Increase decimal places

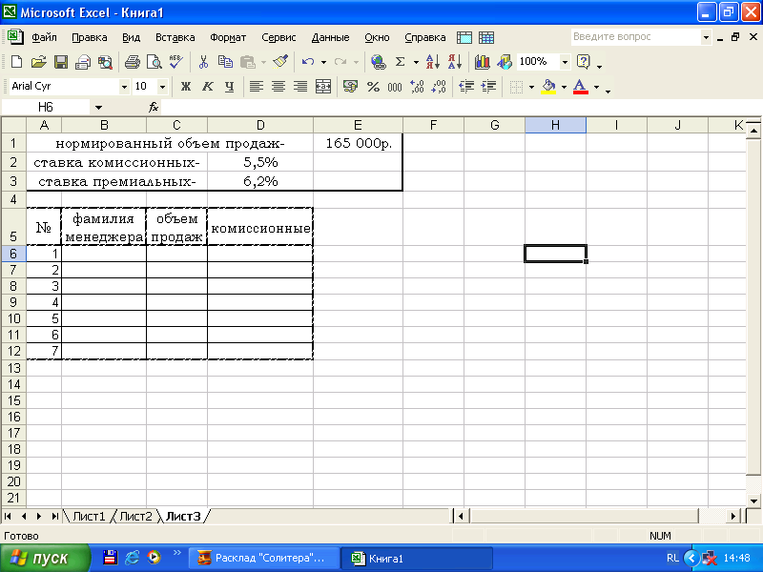417,87
